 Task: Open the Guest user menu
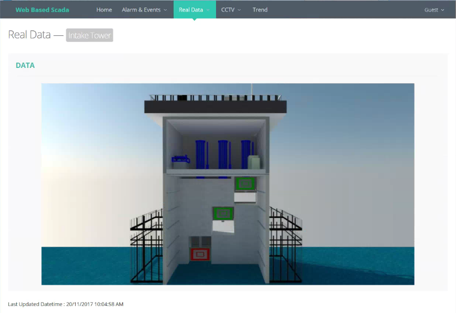click(434, 10)
